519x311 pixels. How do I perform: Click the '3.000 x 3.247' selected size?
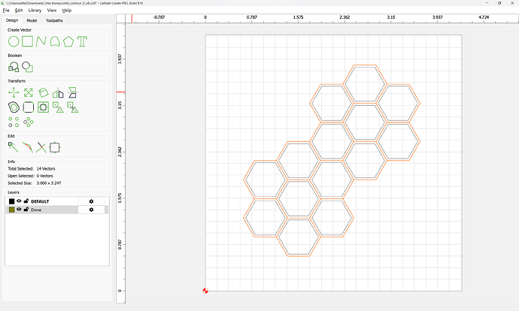pyautogui.click(x=49, y=183)
